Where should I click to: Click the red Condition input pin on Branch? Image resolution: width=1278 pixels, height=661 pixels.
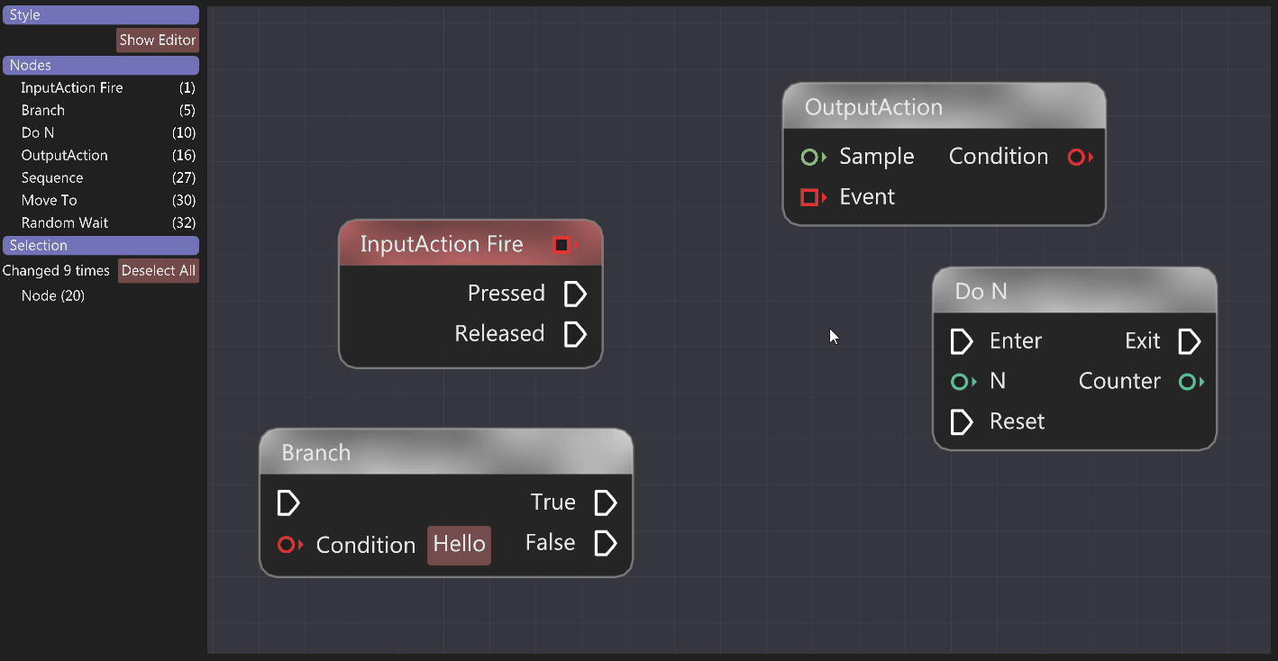coord(290,545)
